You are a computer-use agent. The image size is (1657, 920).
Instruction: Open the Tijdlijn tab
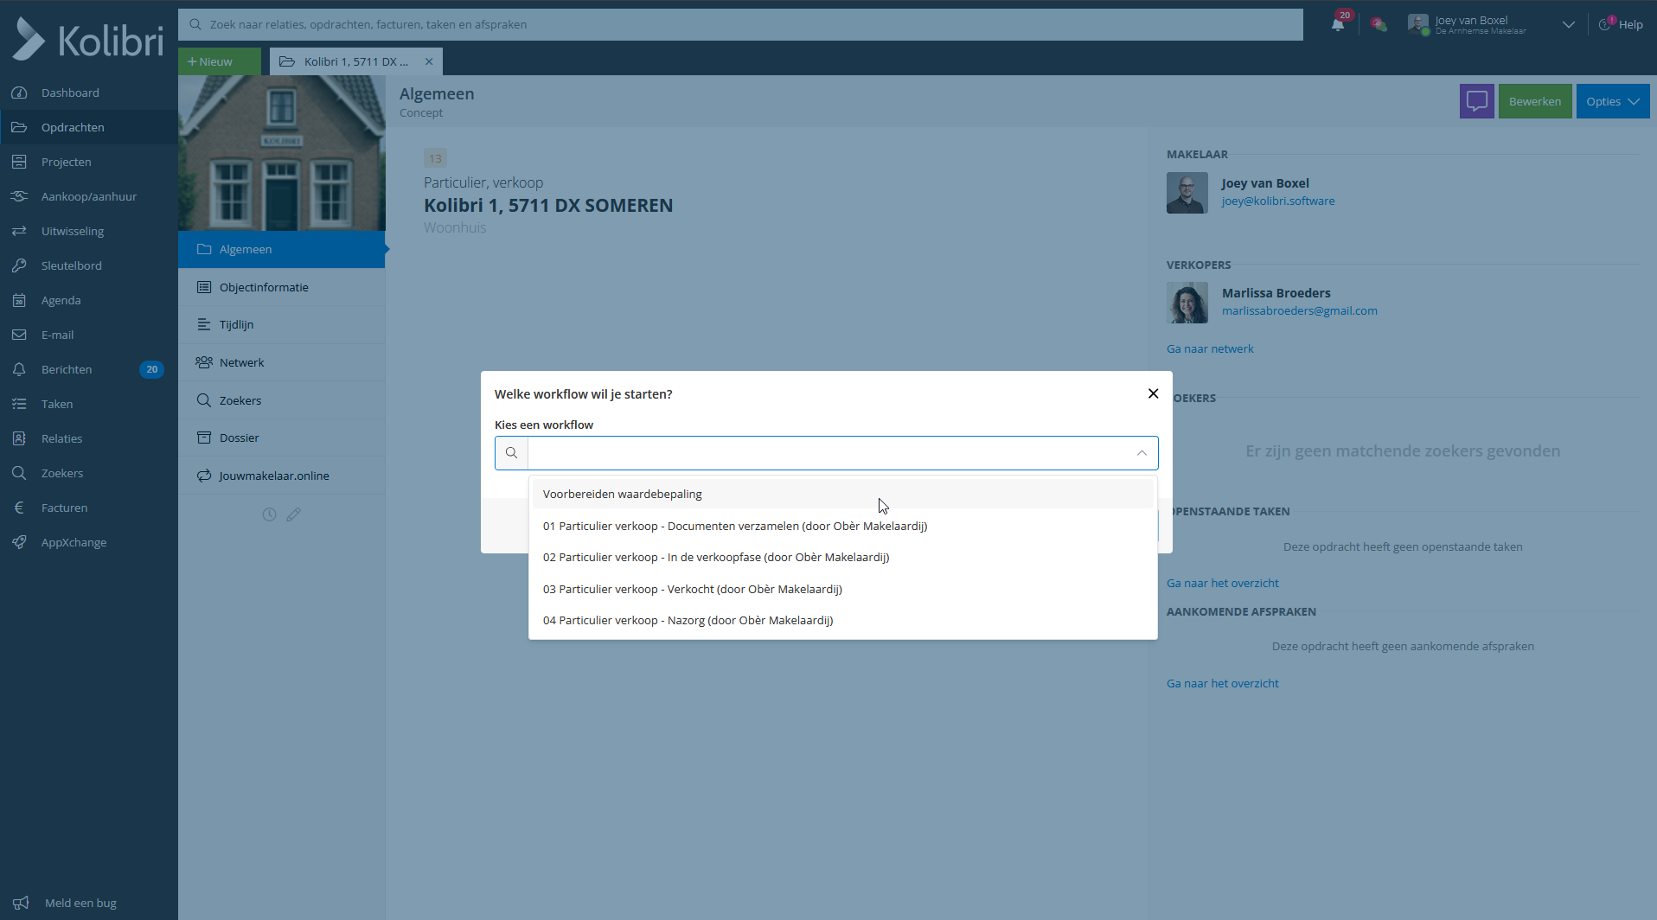pyautogui.click(x=236, y=324)
